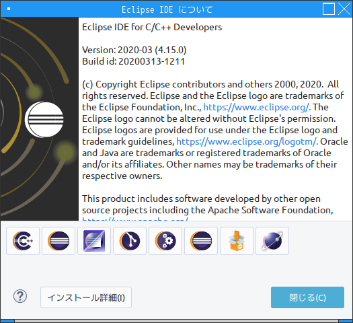Open the first Eclipse platform feature icon
The image size is (353, 323).
point(58,241)
